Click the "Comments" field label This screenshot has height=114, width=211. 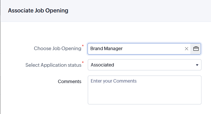pos(70,81)
